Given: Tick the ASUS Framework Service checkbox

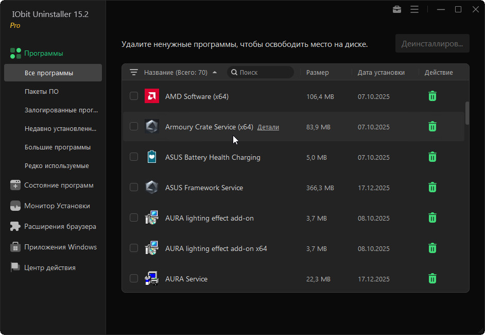Looking at the screenshot, I should click(x=134, y=188).
